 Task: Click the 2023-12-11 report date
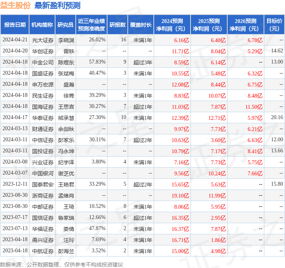pyautogui.click(x=15, y=184)
